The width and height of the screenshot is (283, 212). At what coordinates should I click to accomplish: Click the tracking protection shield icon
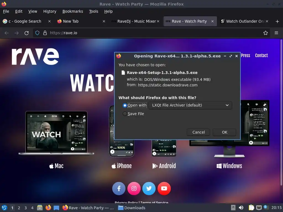(37, 33)
